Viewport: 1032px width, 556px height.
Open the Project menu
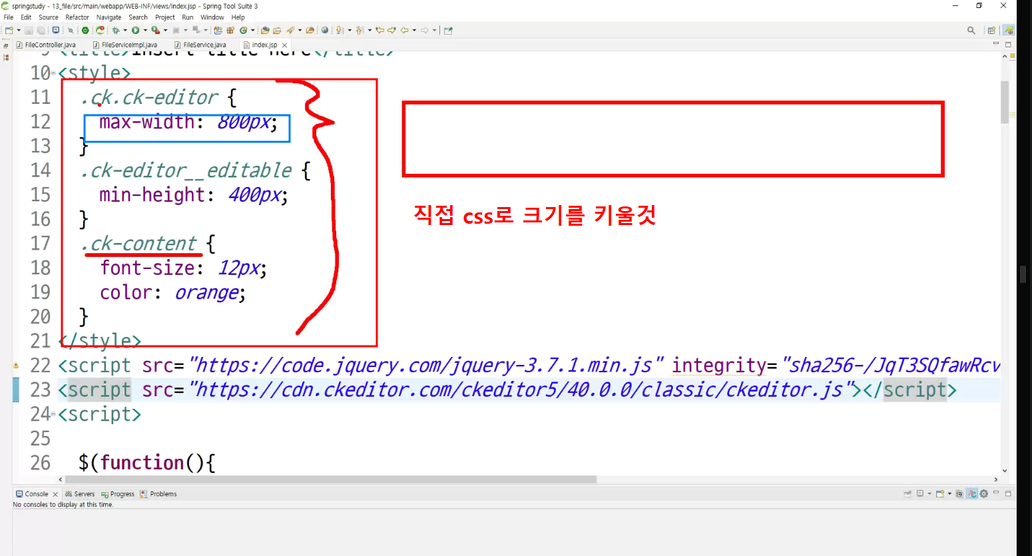pyautogui.click(x=165, y=17)
